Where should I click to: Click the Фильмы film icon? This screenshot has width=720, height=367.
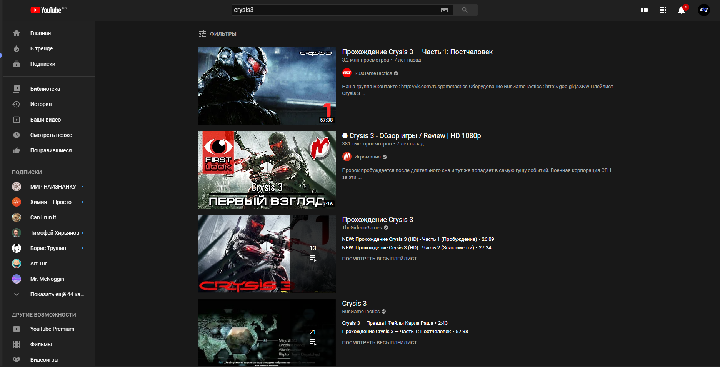pos(17,344)
